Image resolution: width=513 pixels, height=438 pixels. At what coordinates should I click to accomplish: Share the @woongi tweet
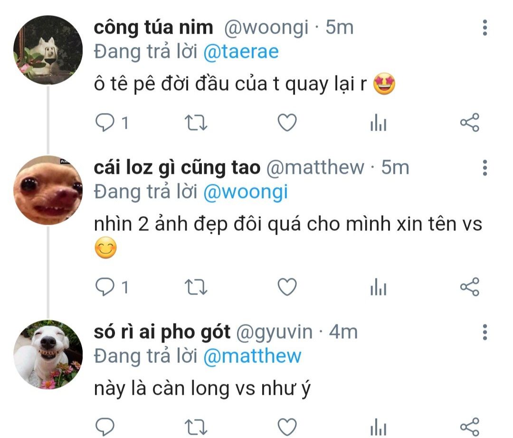click(470, 123)
